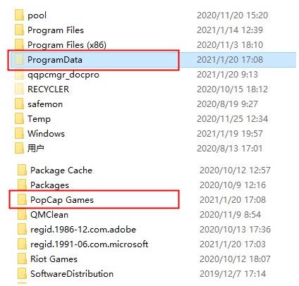Viewport: 299px width, 286px height.
Task: Click the regid.1986-12.com.adobe folder name
Action: [x=83, y=230]
